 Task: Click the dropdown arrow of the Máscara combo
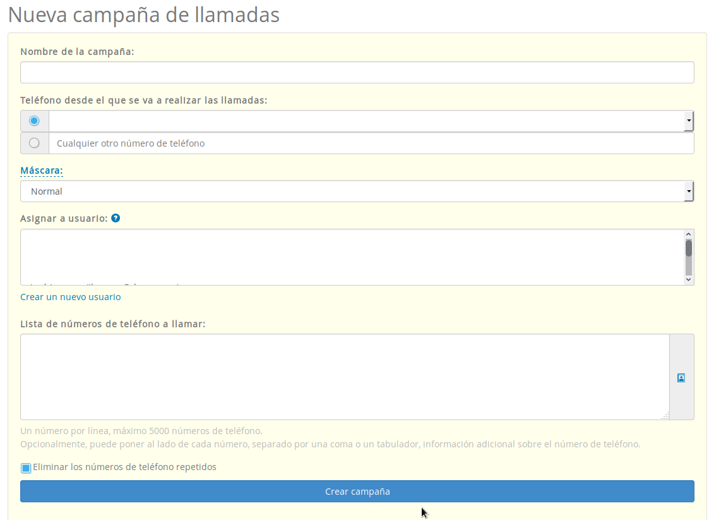click(x=689, y=191)
